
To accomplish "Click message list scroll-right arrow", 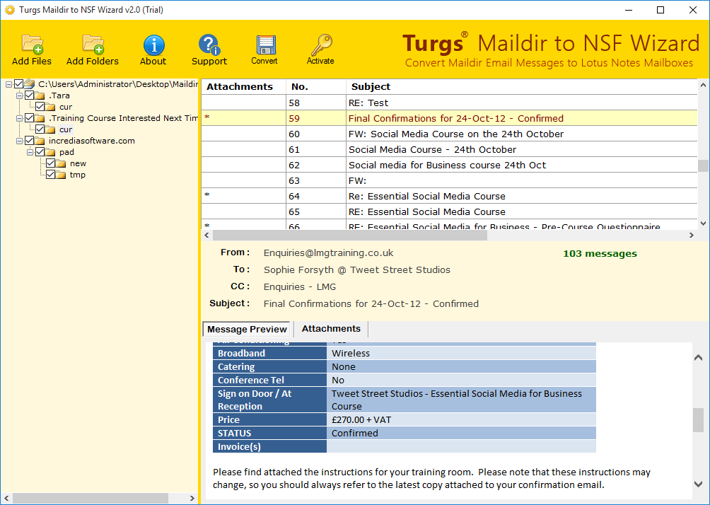I will tap(692, 235).
